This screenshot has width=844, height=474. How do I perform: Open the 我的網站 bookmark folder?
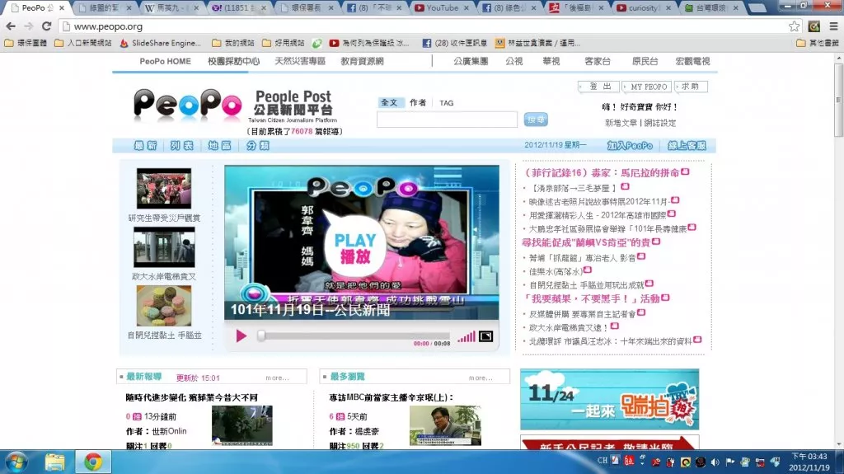(x=233, y=43)
